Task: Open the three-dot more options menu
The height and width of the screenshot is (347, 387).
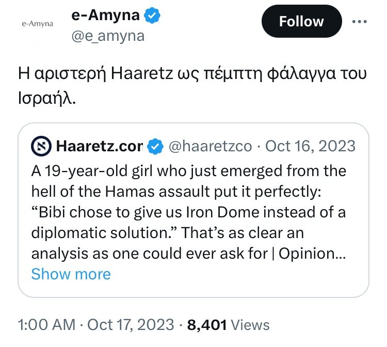Action: click(x=359, y=21)
